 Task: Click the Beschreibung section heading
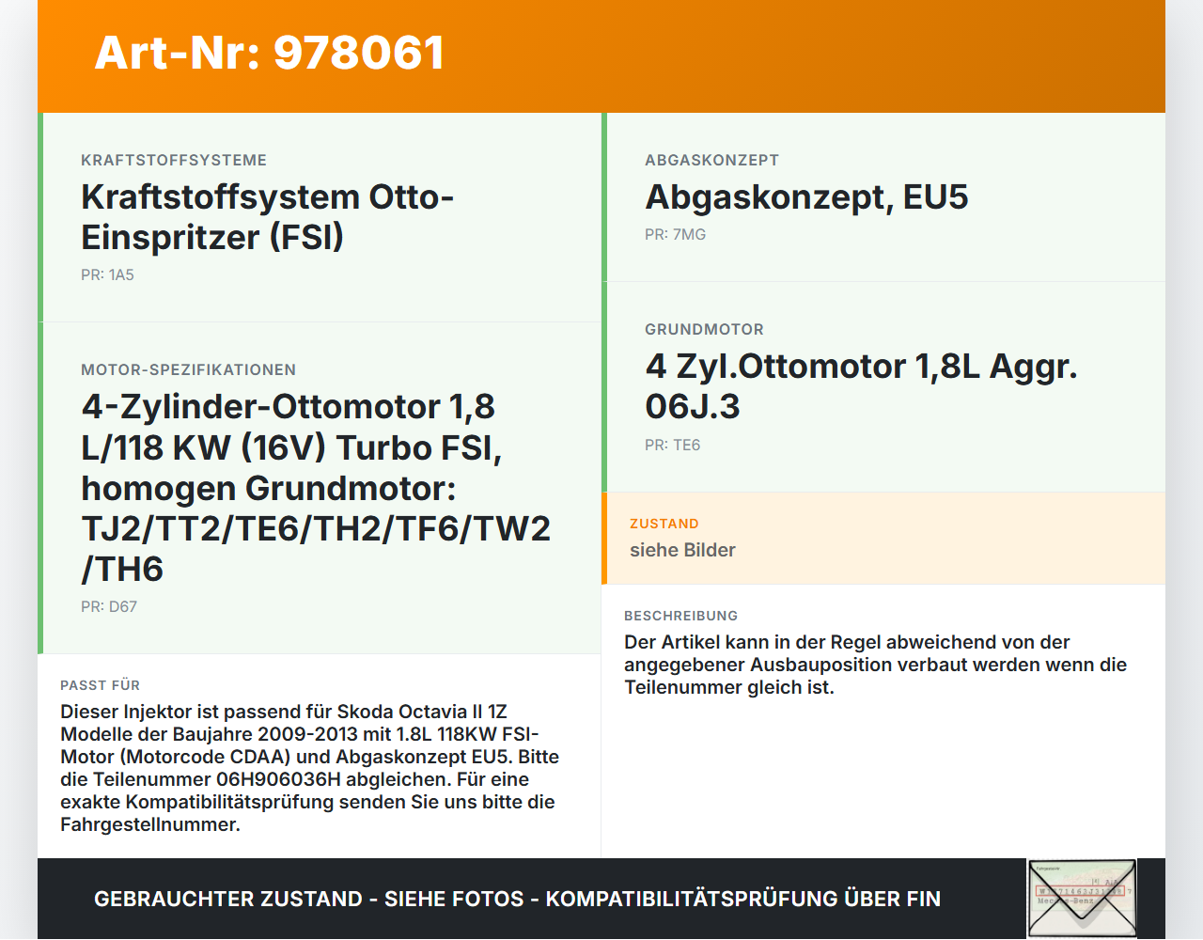(681, 616)
